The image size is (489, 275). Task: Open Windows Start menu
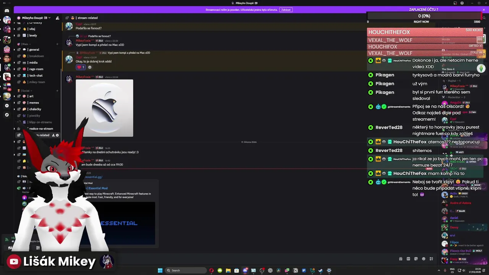click(160, 270)
